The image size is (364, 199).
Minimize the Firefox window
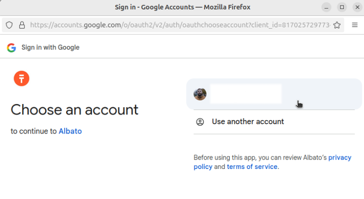click(x=327, y=7)
